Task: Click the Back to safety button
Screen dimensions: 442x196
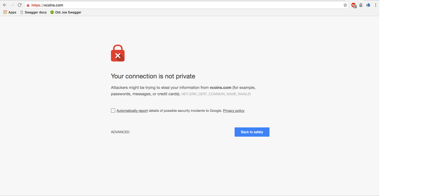Action: [x=252, y=132]
